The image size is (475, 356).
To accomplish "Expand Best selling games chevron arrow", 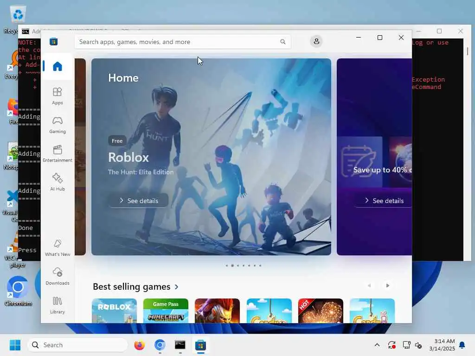I will coord(177,286).
